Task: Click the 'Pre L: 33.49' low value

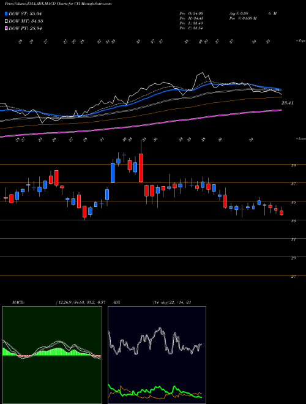Action: pos(191,23)
